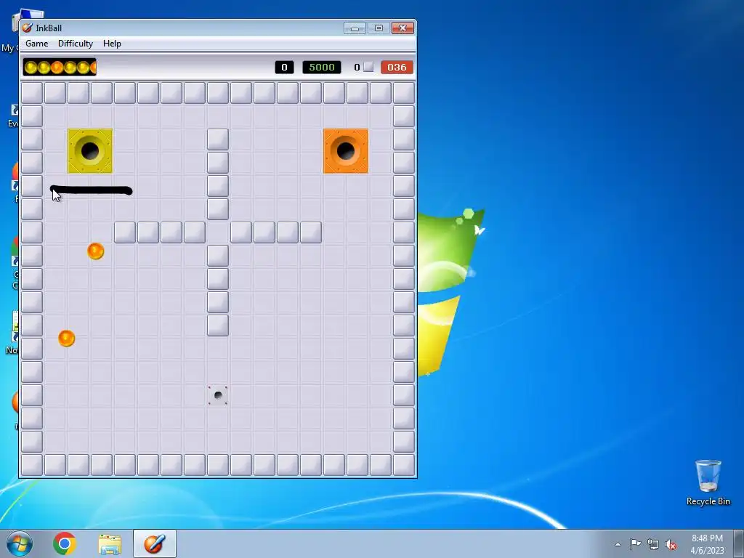
Task: Click the gray block count indicator
Action: pos(364,68)
